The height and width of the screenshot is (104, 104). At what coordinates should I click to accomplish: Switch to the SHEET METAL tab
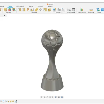[20, 6]
